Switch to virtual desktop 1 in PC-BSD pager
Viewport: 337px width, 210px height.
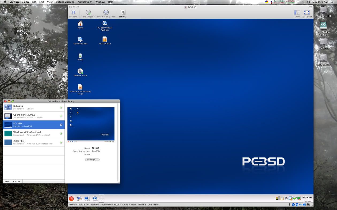click(101, 196)
